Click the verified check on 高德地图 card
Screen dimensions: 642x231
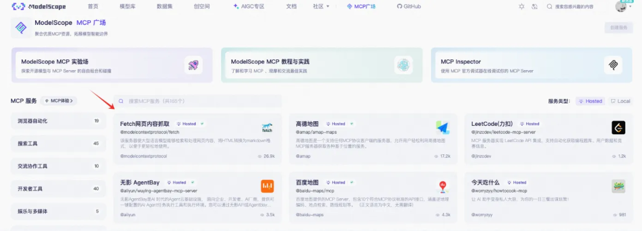coord(352,124)
